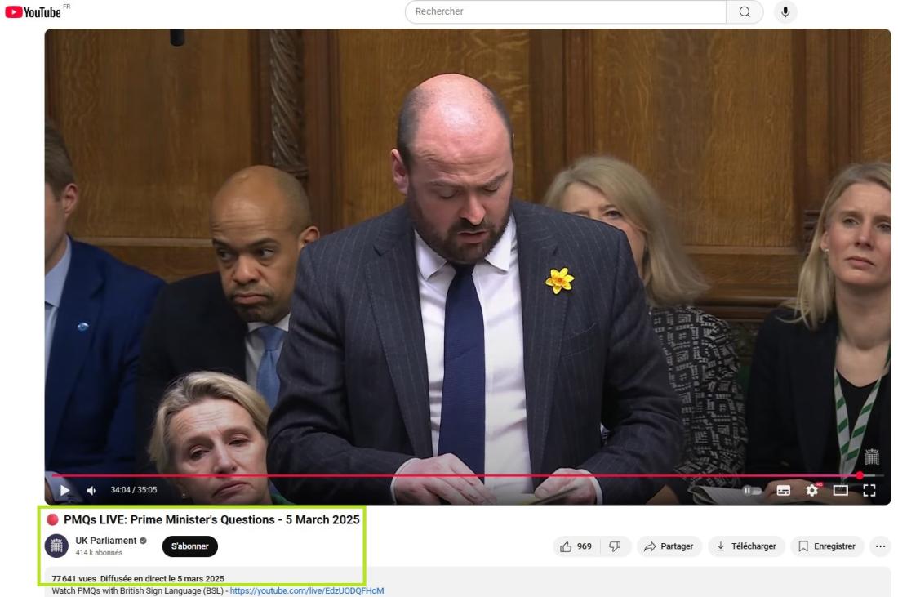Click inside the Rechercher search field
This screenshot has height=597, width=898.
click(565, 11)
